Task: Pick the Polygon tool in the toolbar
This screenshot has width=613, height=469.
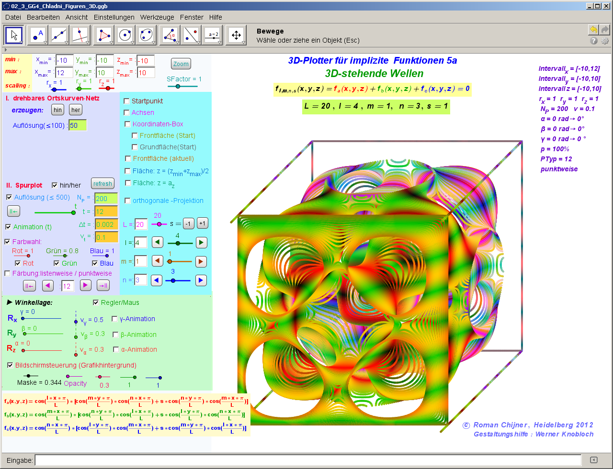Action: [103, 35]
